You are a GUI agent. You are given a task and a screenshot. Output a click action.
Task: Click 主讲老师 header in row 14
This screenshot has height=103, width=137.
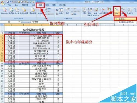tap(24, 63)
